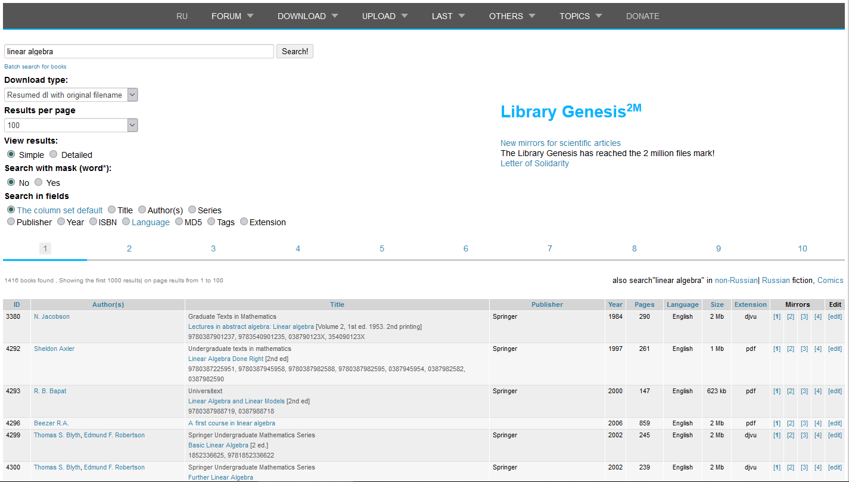This screenshot has height=482, width=849.
Task: Switch site language with RU link
Action: [x=182, y=16]
